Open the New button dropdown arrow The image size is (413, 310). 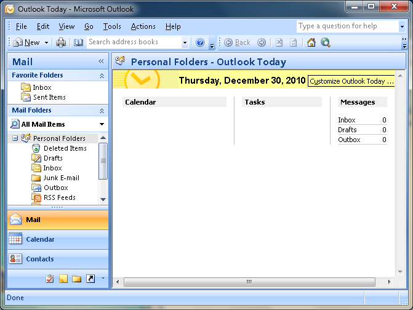point(46,42)
